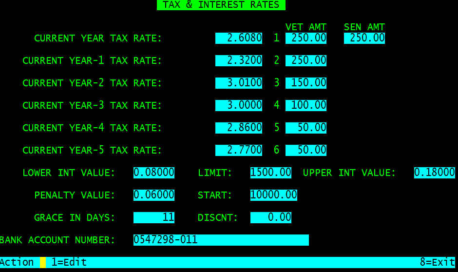The width and height of the screenshot is (458, 272).
Task: Click the Current Year-2 Tax Rate value 3.0100
Action: (x=239, y=83)
